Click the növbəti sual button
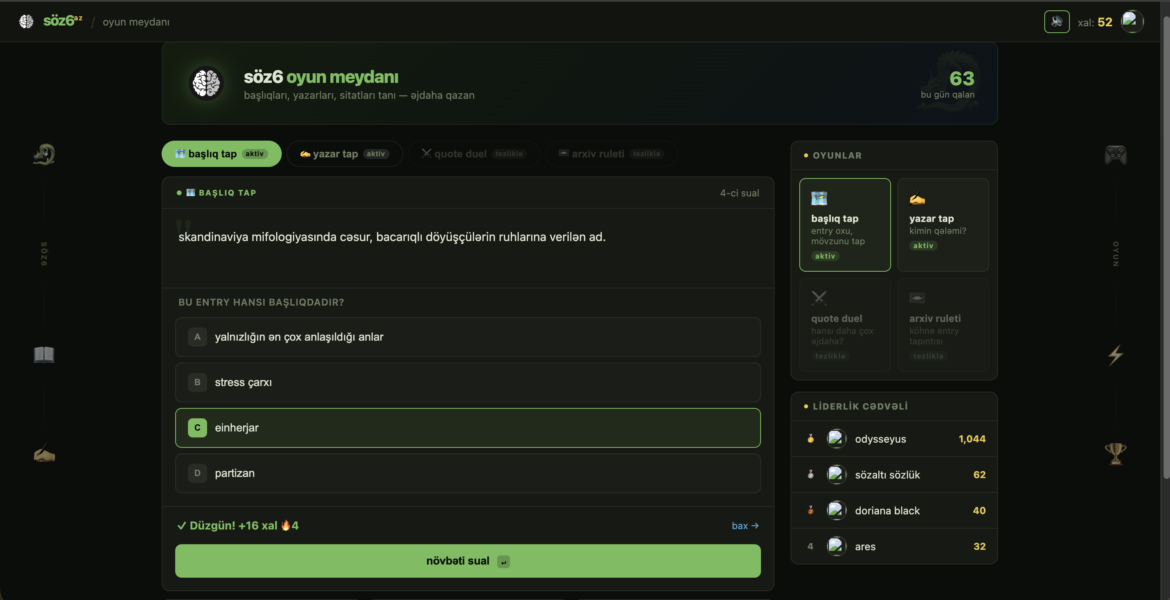The image size is (1170, 600). (x=468, y=561)
